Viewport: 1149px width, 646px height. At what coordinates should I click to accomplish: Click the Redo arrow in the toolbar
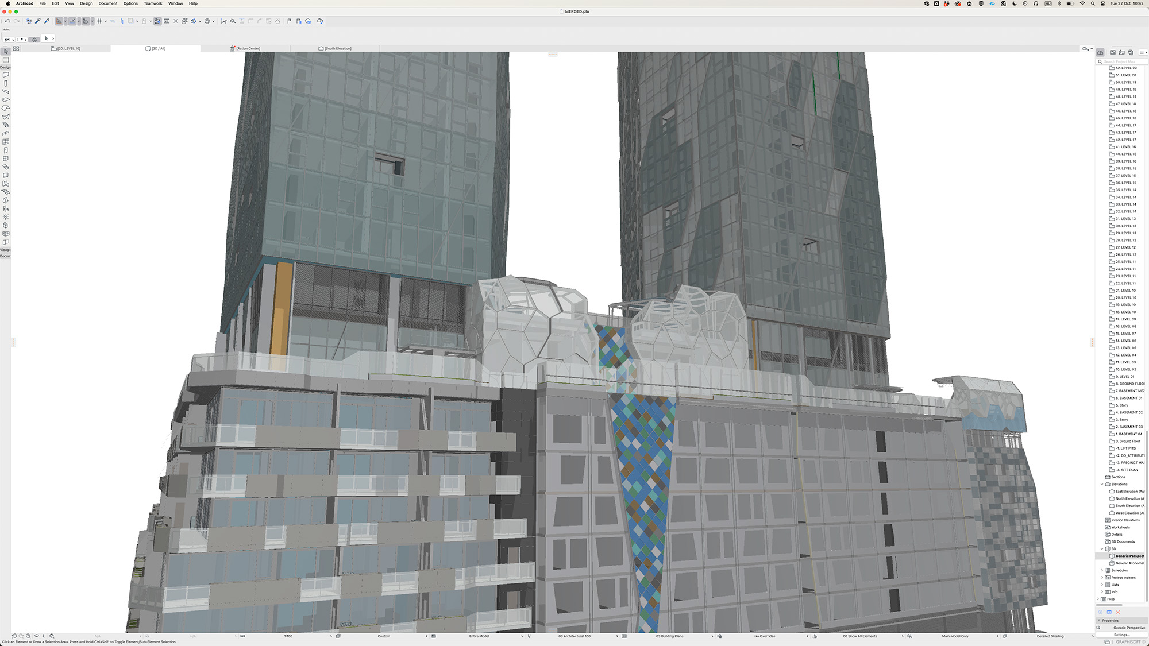tap(16, 21)
